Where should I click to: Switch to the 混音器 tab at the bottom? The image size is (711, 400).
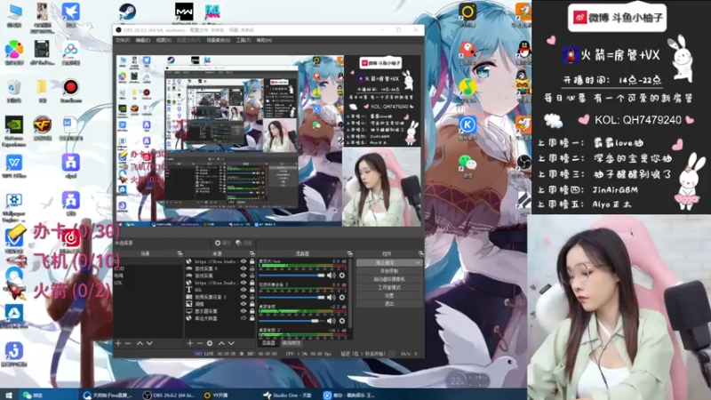pyautogui.click(x=268, y=343)
